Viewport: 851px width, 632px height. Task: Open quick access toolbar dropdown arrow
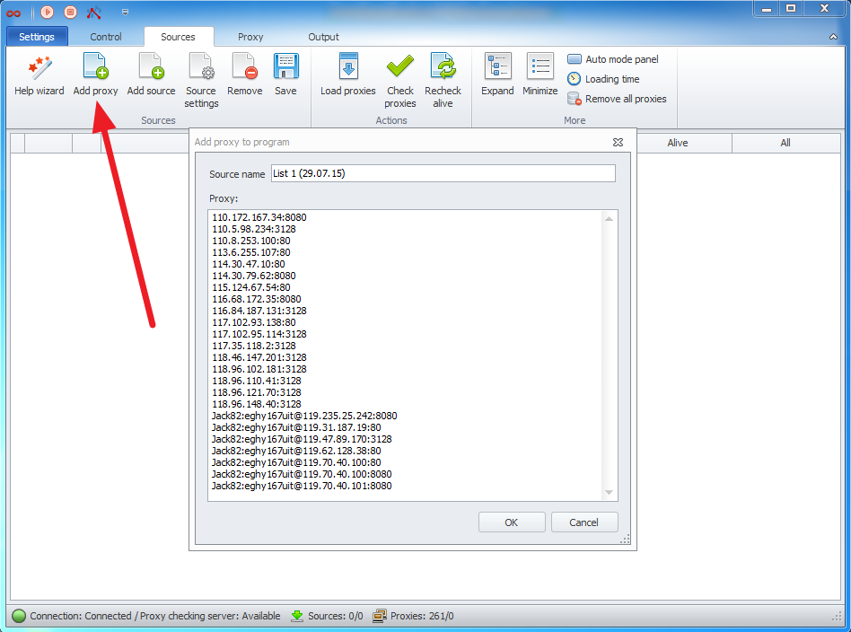click(x=125, y=12)
